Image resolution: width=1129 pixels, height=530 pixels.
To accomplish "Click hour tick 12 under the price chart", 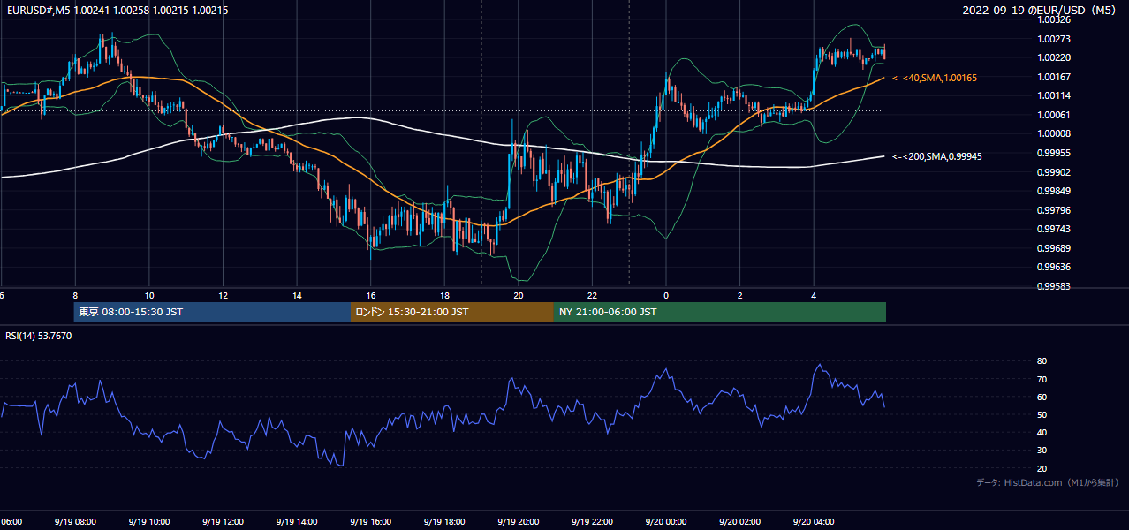I will [x=223, y=296].
